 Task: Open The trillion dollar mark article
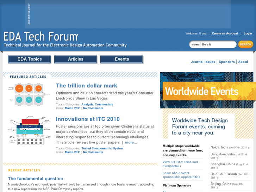click(x=87, y=86)
